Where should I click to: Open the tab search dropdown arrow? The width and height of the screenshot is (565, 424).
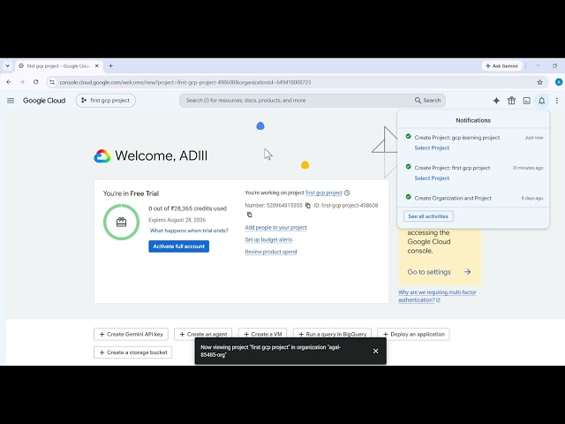[x=8, y=66]
